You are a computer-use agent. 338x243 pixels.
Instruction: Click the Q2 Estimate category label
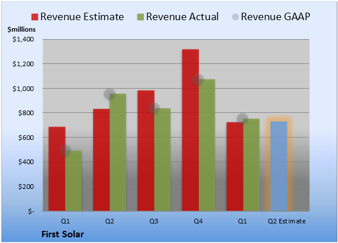point(287,221)
